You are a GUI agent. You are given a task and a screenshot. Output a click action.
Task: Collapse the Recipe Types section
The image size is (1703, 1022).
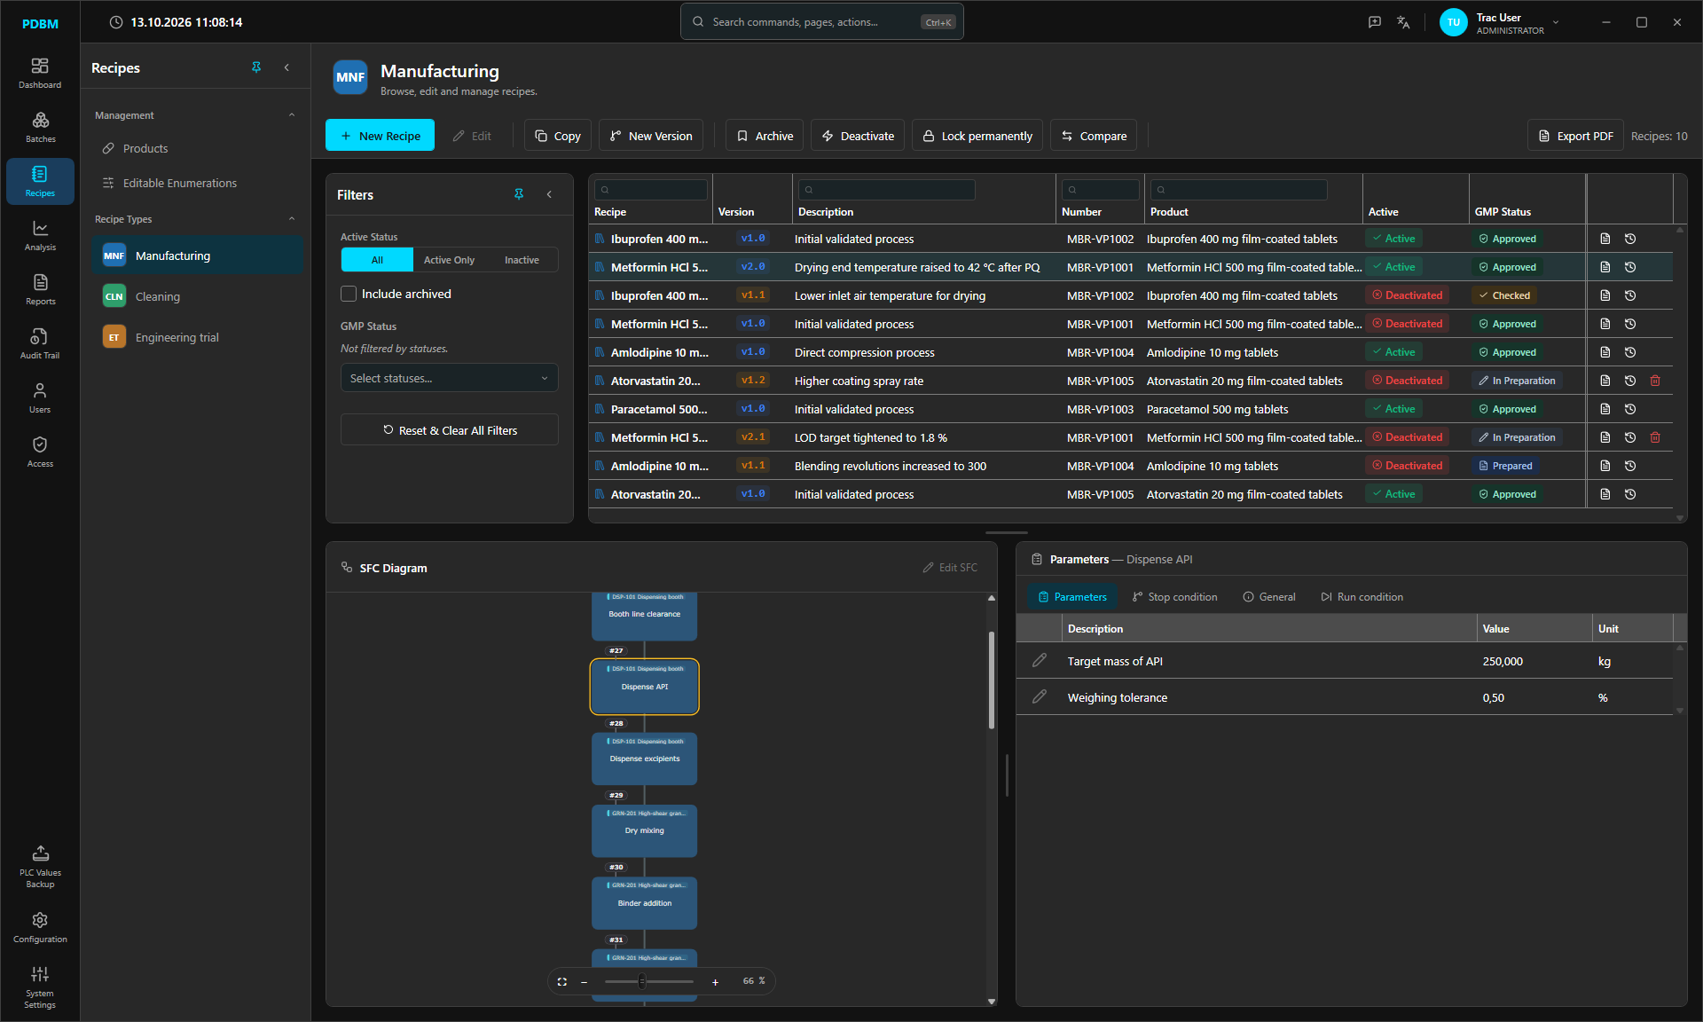coord(292,219)
